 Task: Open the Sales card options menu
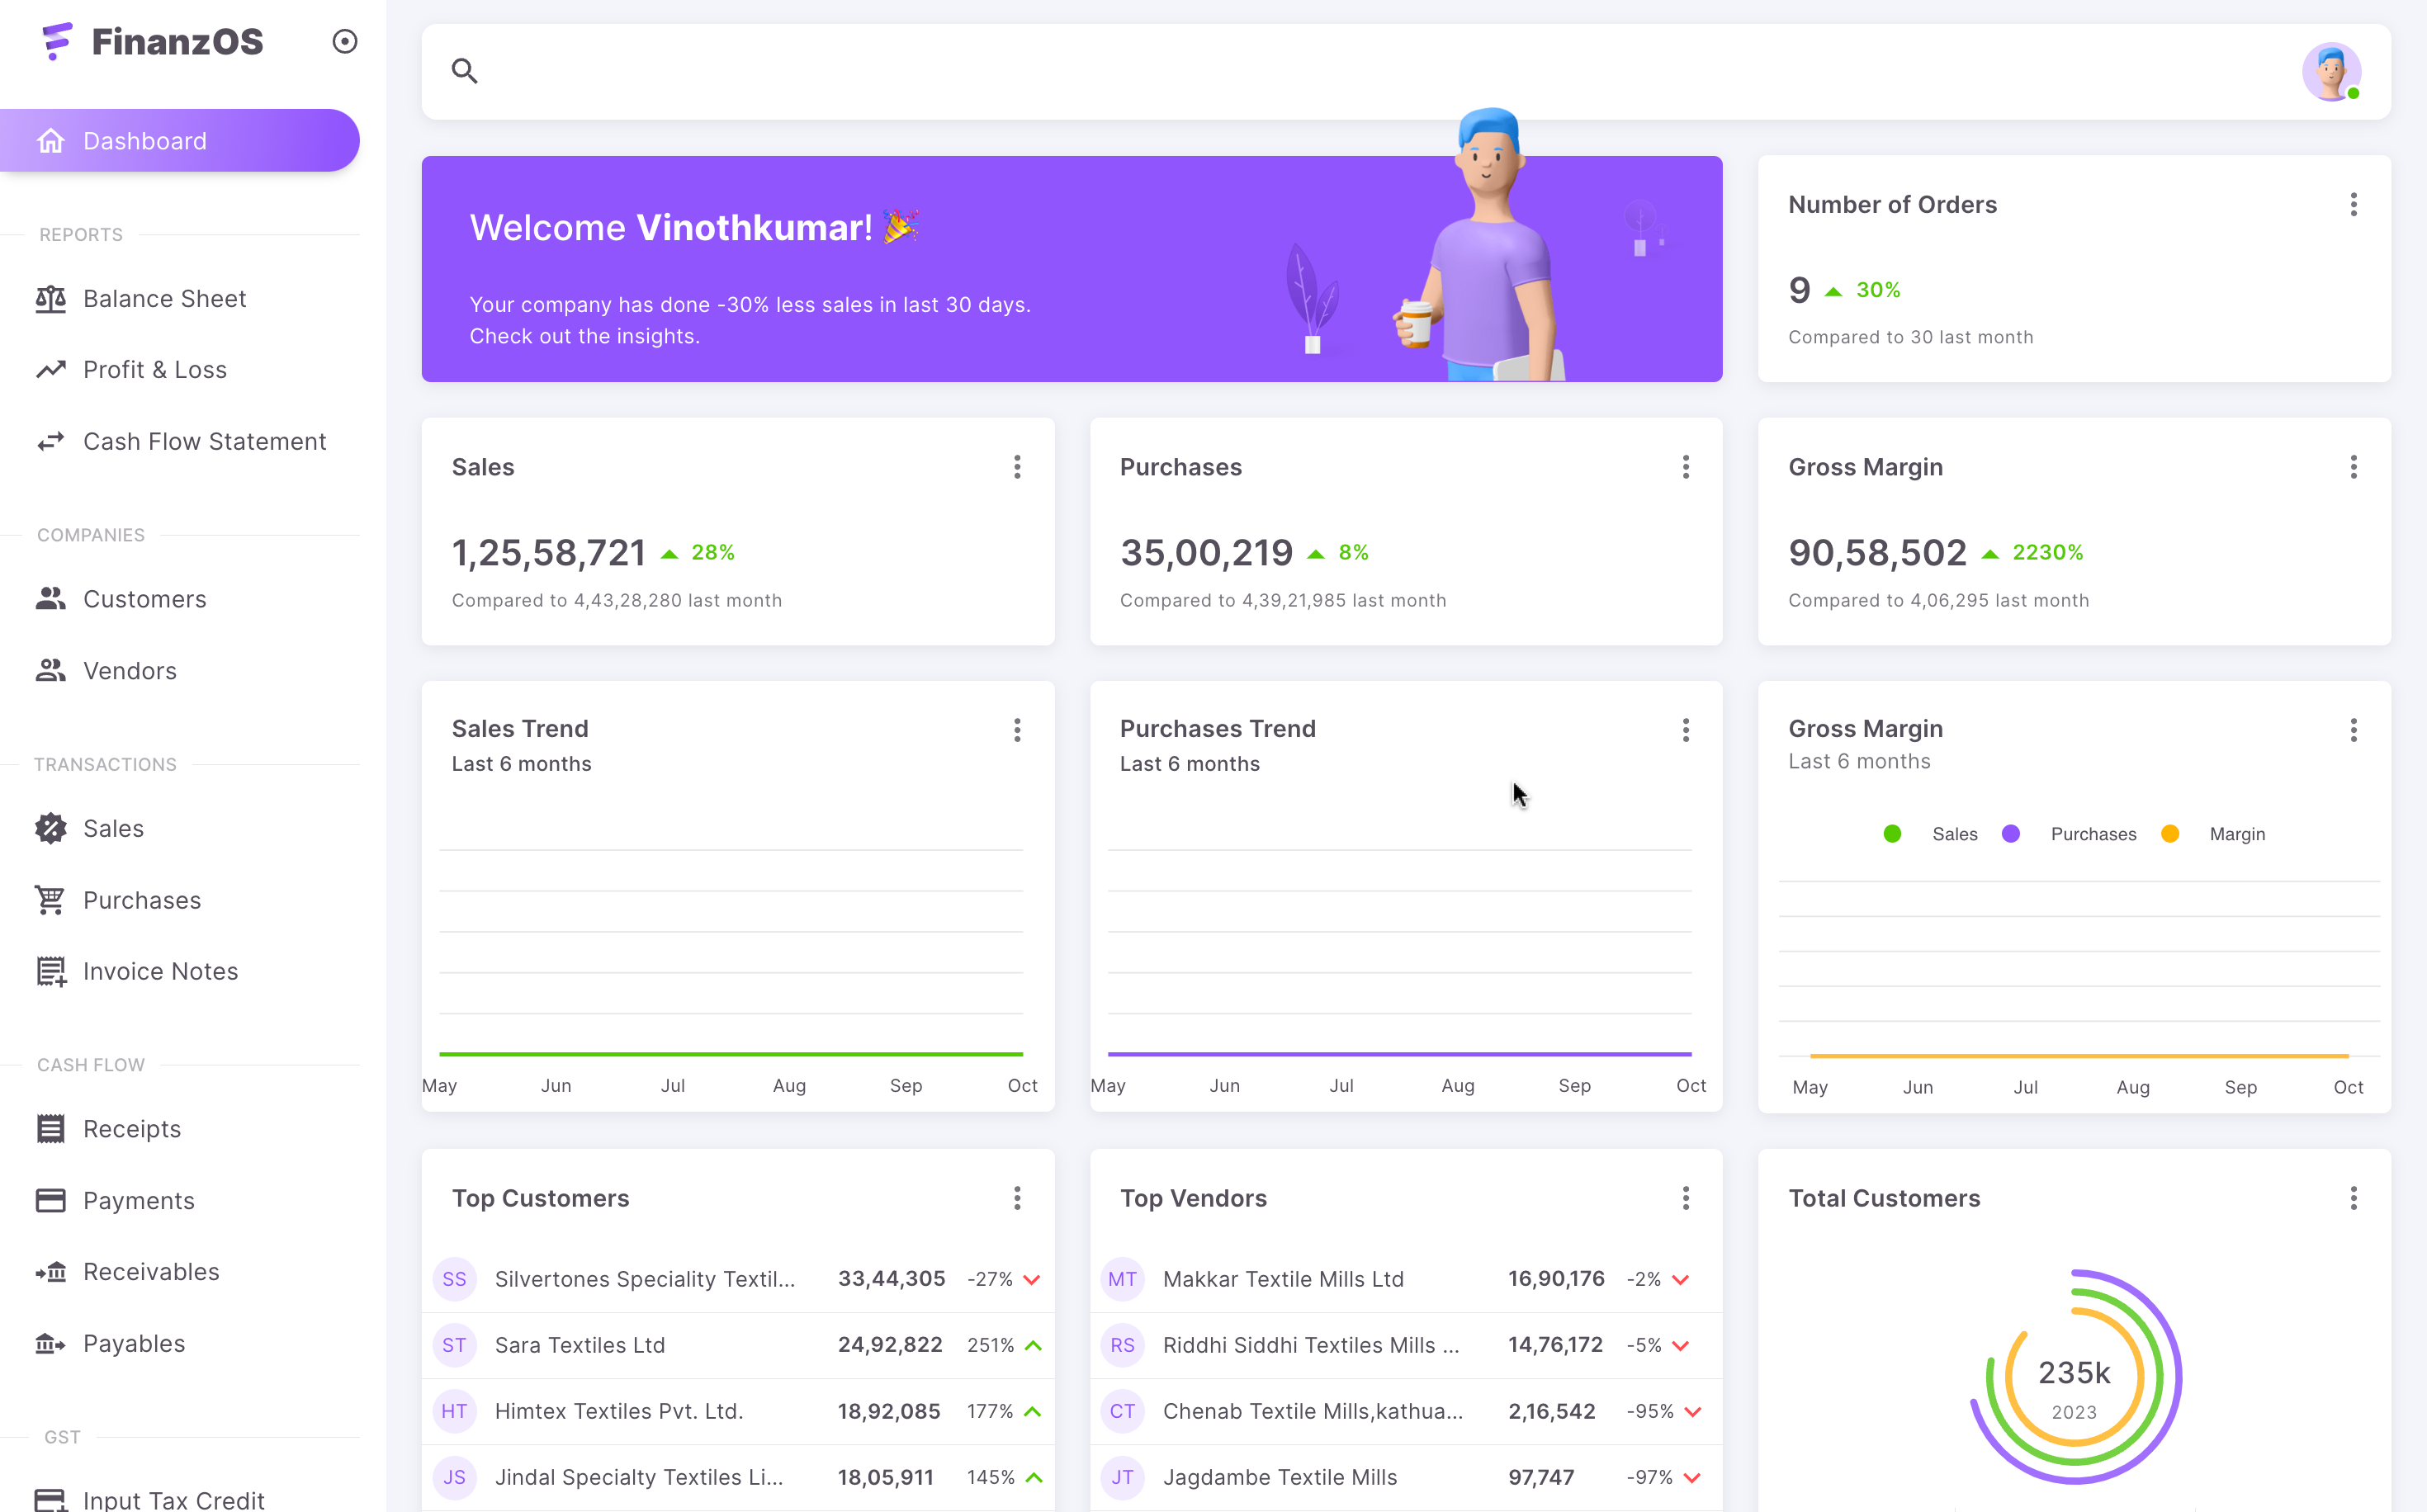(x=1017, y=467)
